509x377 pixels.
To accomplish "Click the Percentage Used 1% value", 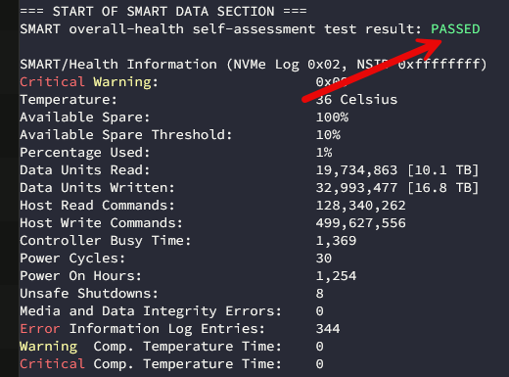I will tap(324, 153).
